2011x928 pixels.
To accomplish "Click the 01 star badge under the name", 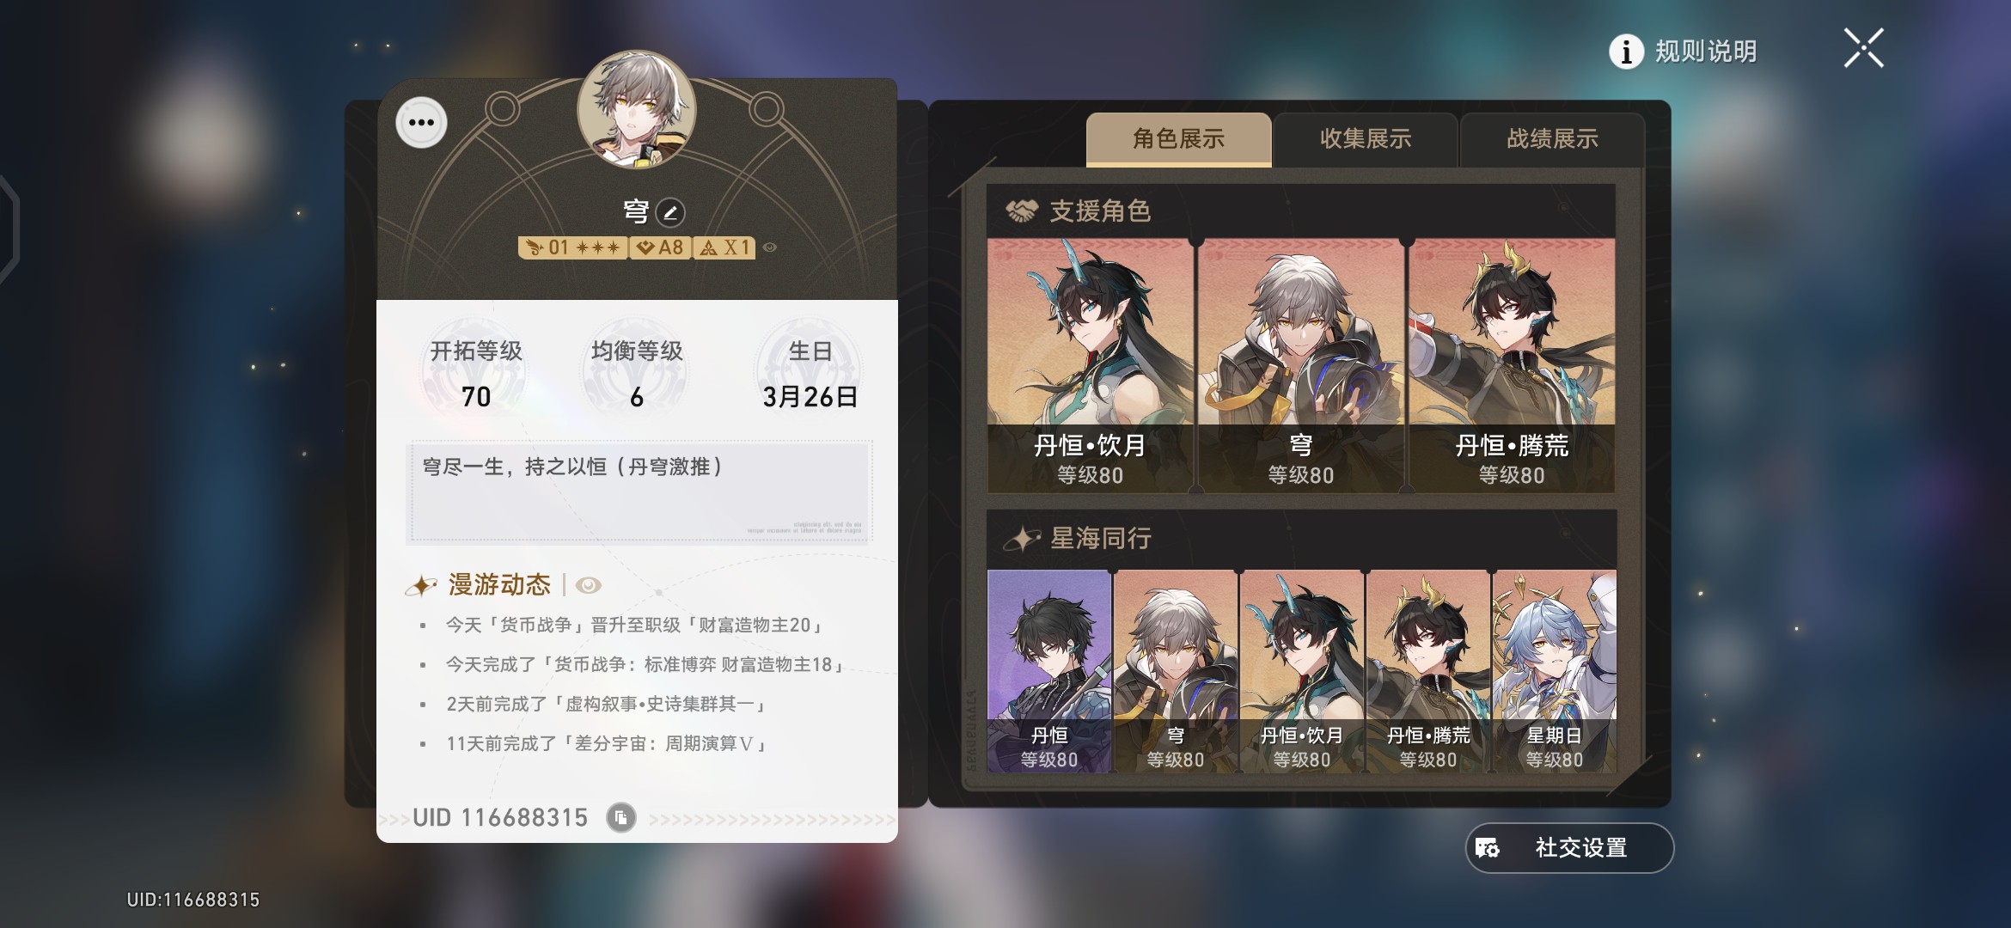I will pyautogui.click(x=572, y=247).
